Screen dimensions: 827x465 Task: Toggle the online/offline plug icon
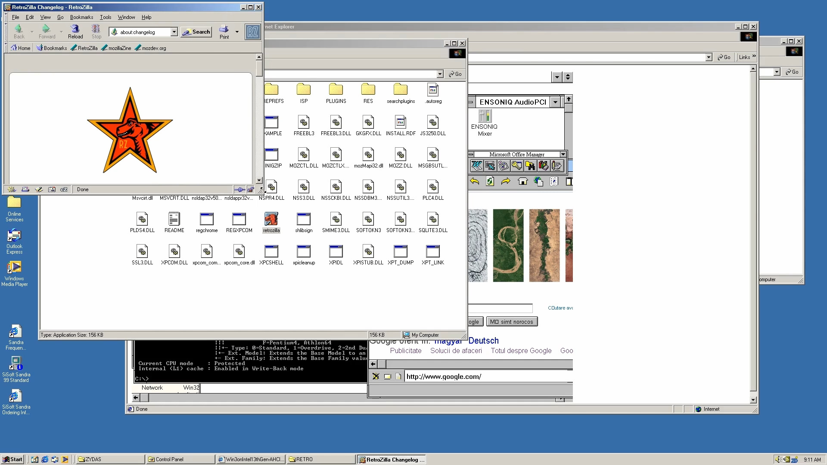239,189
